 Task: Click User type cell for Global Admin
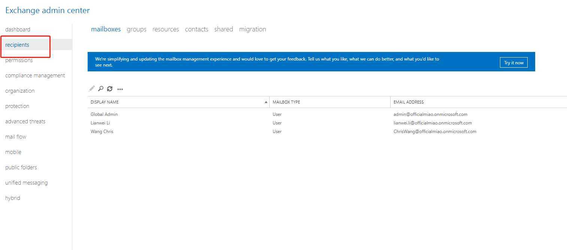click(x=277, y=114)
